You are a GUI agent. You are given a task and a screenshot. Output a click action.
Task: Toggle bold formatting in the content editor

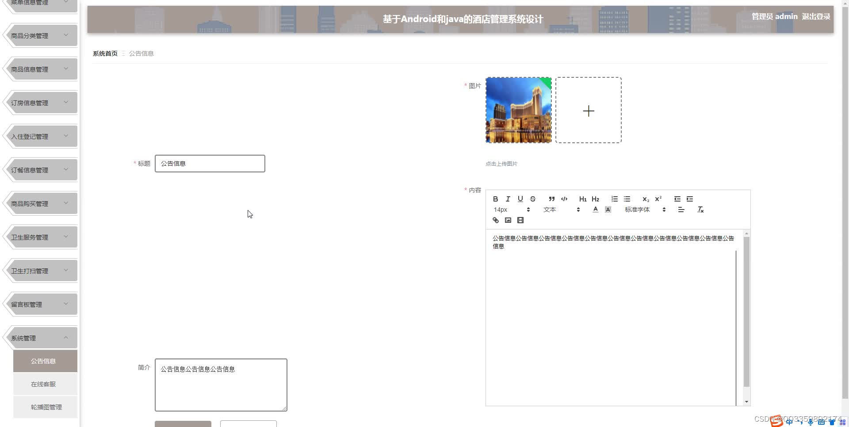[495, 199]
